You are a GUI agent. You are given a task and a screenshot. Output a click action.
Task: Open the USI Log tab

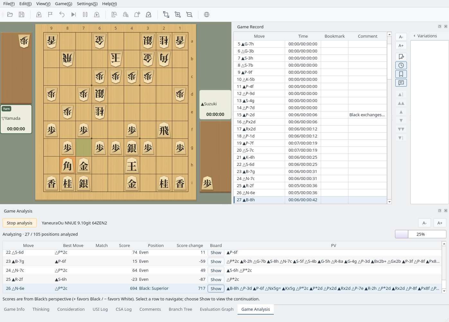100,309
